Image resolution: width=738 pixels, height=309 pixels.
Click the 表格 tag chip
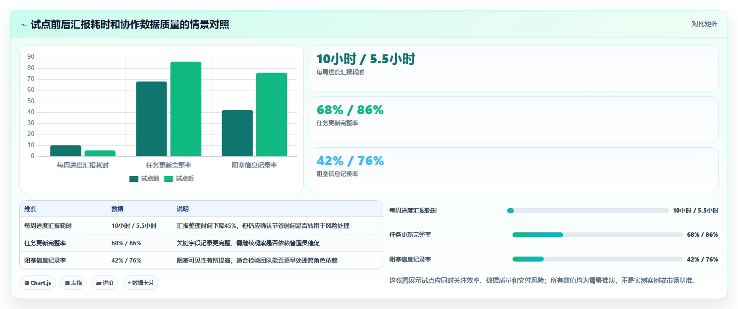(73, 283)
